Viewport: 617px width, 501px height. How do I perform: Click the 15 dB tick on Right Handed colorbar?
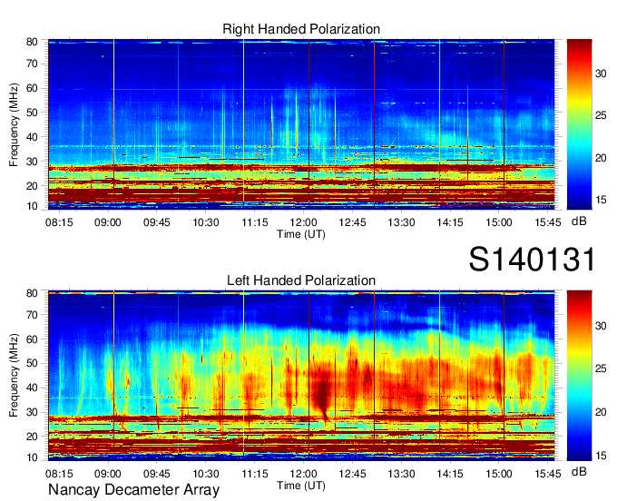[x=601, y=200]
